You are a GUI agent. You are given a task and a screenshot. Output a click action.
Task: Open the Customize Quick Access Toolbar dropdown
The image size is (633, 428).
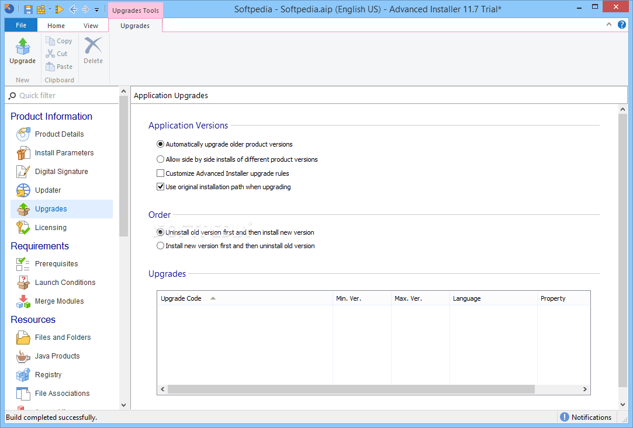[97, 10]
